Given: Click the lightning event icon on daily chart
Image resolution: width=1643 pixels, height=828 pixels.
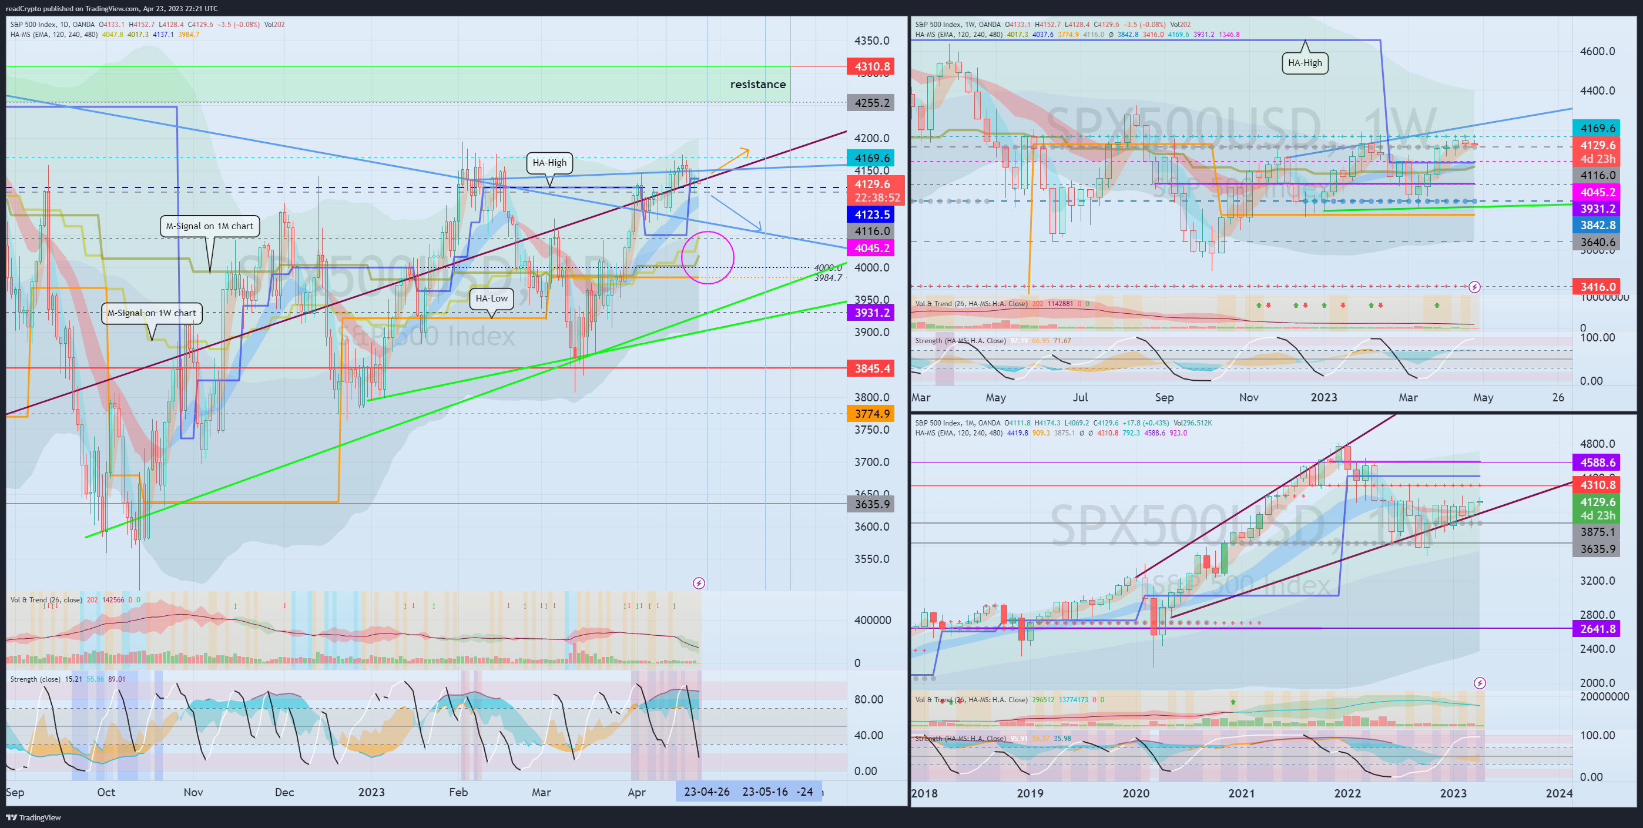Looking at the screenshot, I should [699, 583].
